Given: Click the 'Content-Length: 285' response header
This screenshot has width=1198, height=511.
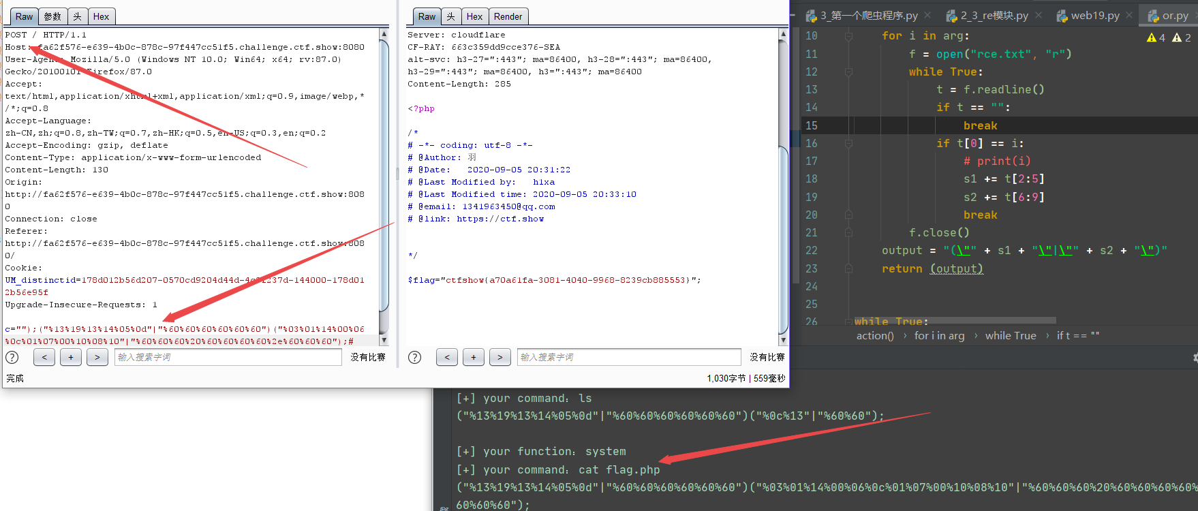Looking at the screenshot, I should pos(459,84).
